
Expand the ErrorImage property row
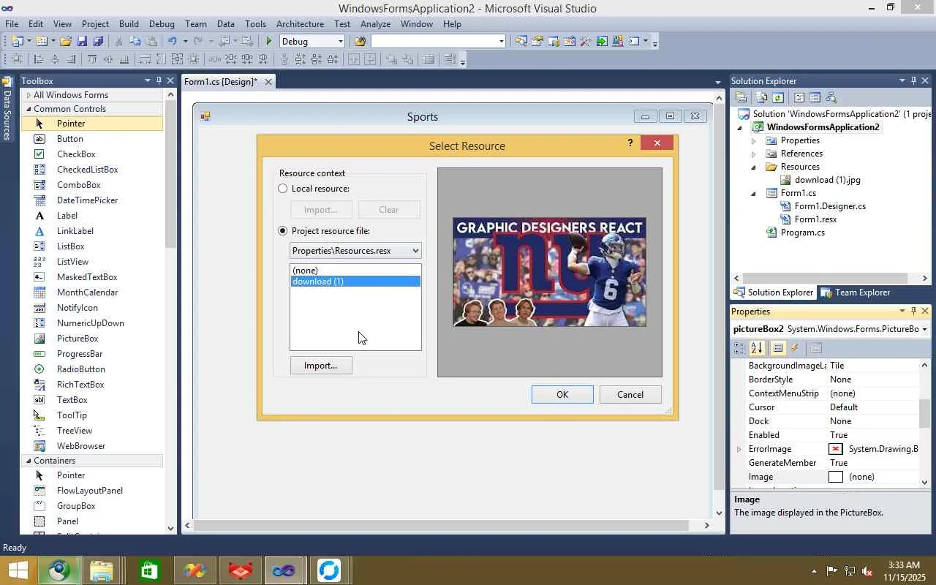(x=739, y=449)
